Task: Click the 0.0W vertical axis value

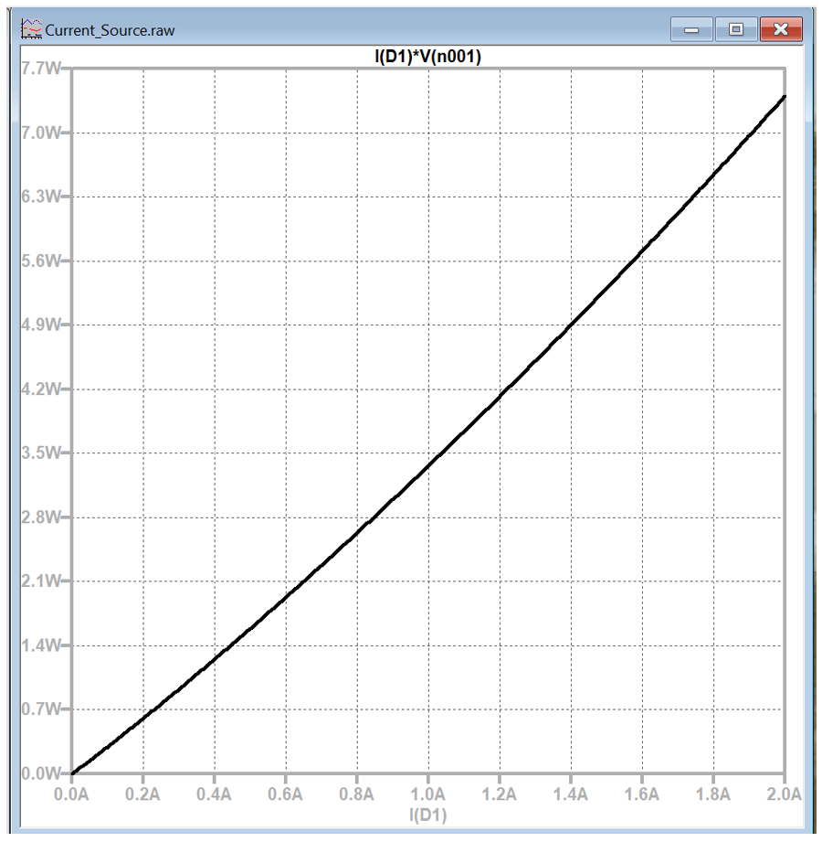Action: [41, 773]
